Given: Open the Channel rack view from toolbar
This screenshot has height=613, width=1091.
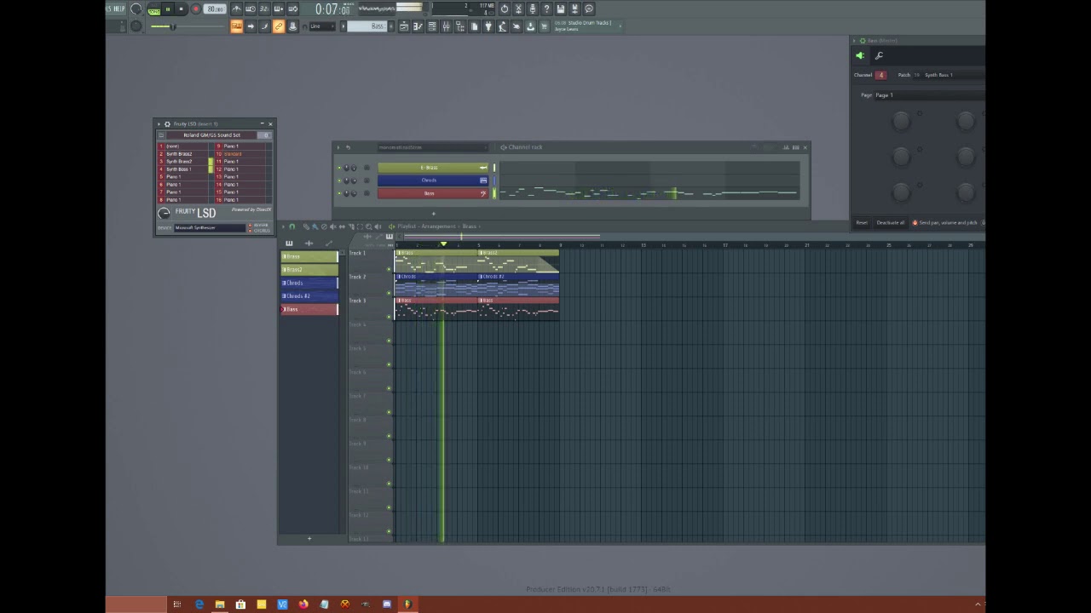Looking at the screenshot, I should click(x=431, y=26).
